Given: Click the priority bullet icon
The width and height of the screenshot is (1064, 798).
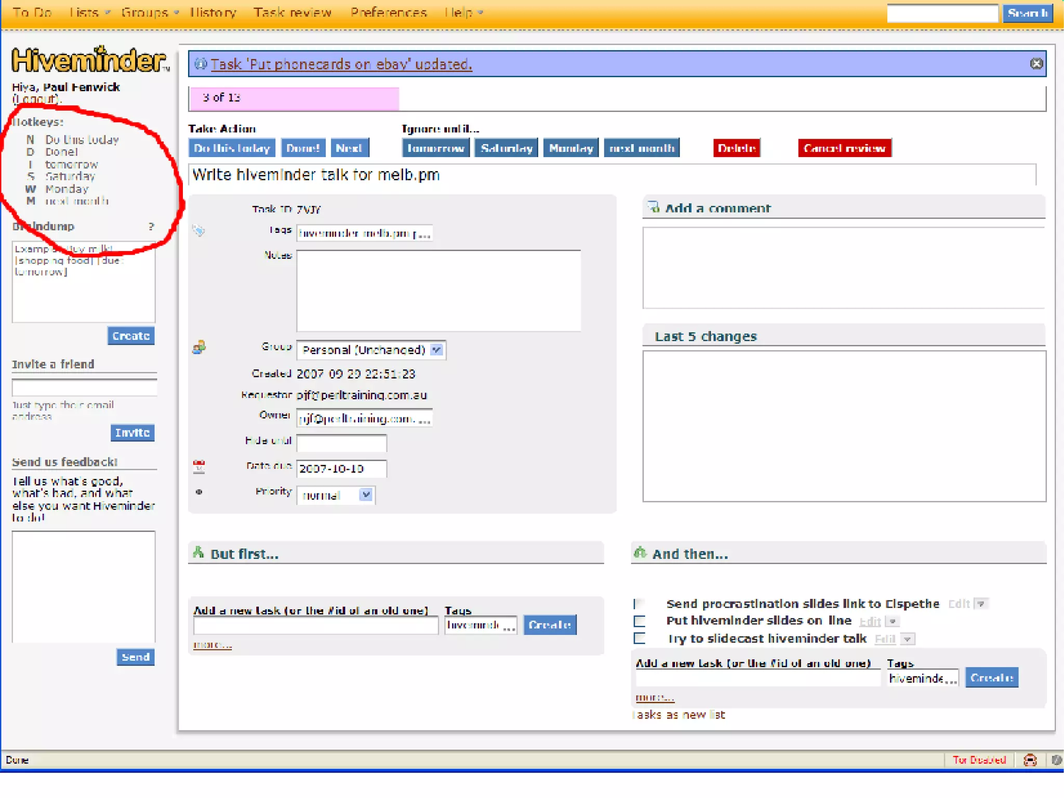Looking at the screenshot, I should pos(198,492).
